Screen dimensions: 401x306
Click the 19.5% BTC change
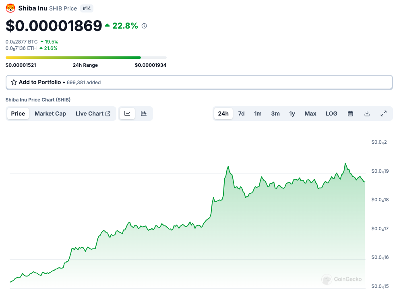tap(50, 42)
